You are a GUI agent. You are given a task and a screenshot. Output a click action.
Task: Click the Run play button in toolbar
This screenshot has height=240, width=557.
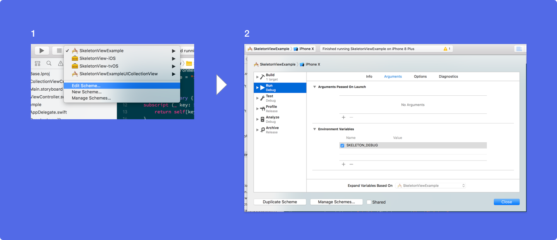pos(42,51)
